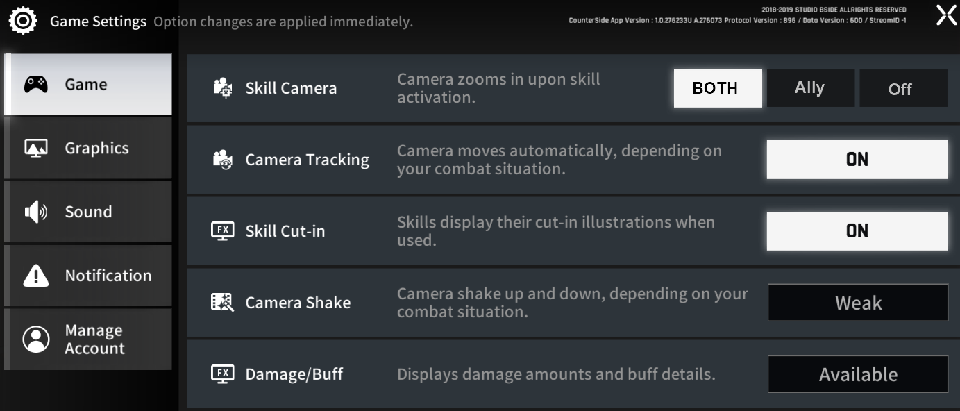This screenshot has height=411, width=960.
Task: Click the Camera Tracking row icon
Action: [x=223, y=160]
